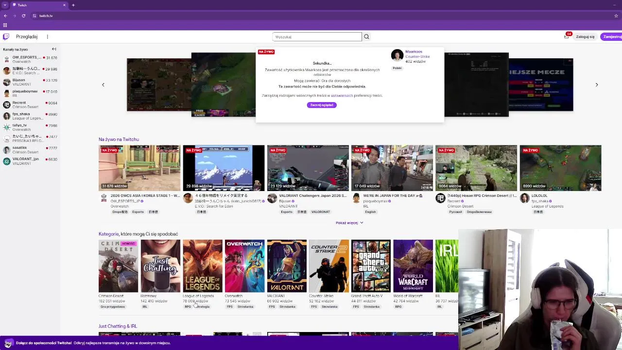Click the twitch.tv address bar
Screen dimensions: 622x350
pyautogui.click(x=311, y=16)
